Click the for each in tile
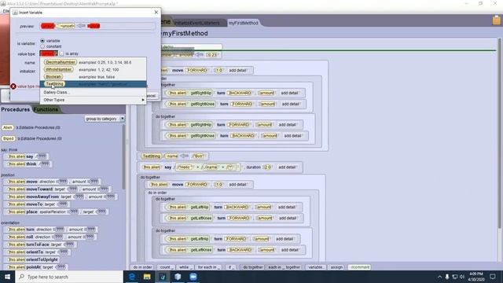The width and height of the screenshot is (503, 283). (x=209, y=267)
